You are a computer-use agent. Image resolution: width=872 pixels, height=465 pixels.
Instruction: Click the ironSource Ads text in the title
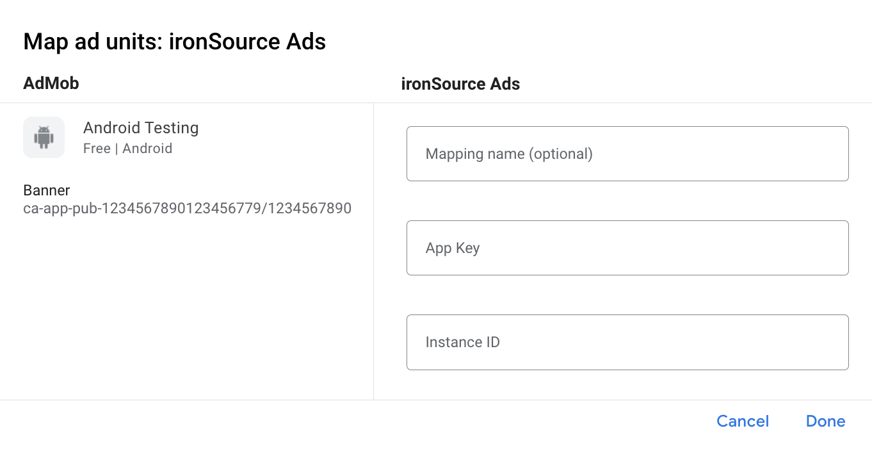click(248, 41)
